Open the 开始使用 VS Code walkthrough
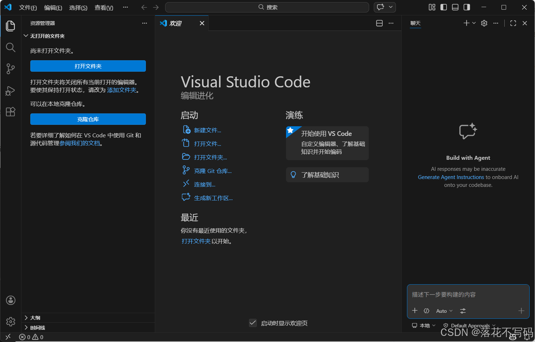The image size is (535, 342). [327, 143]
